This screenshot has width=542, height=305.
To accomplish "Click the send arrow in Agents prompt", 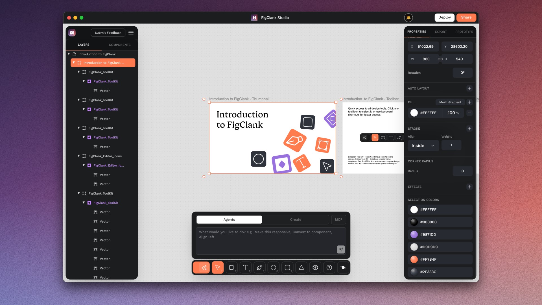I will [341, 249].
